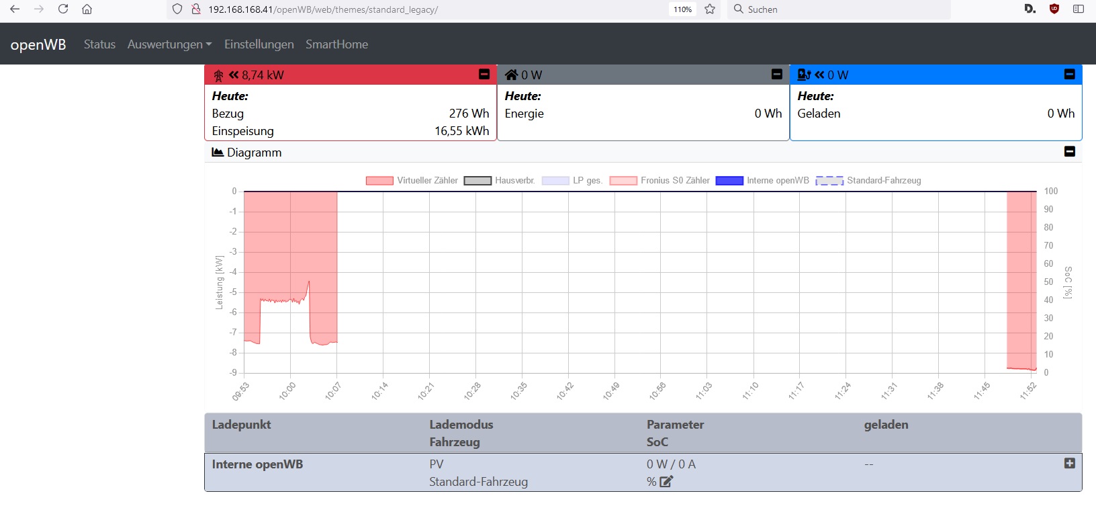The height and width of the screenshot is (508, 1096).
Task: Open the Status page
Action: 99,44
